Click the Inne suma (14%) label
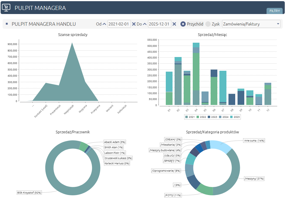Viewport: 285px width, 207px height. pyautogui.click(x=254, y=141)
